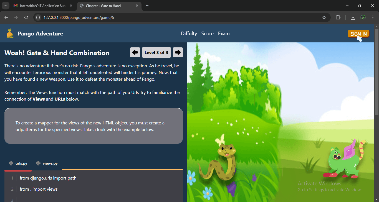This screenshot has width=379, height=202.
Task: Click the bold word URLs in instructions
Action: click(x=60, y=99)
